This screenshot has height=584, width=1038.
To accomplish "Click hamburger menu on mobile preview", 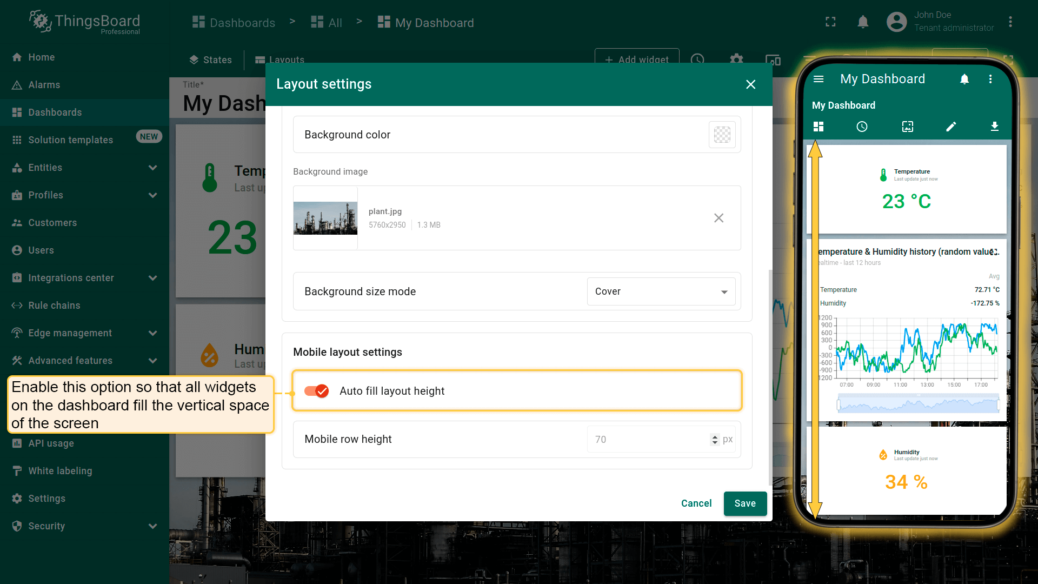I will click(819, 79).
